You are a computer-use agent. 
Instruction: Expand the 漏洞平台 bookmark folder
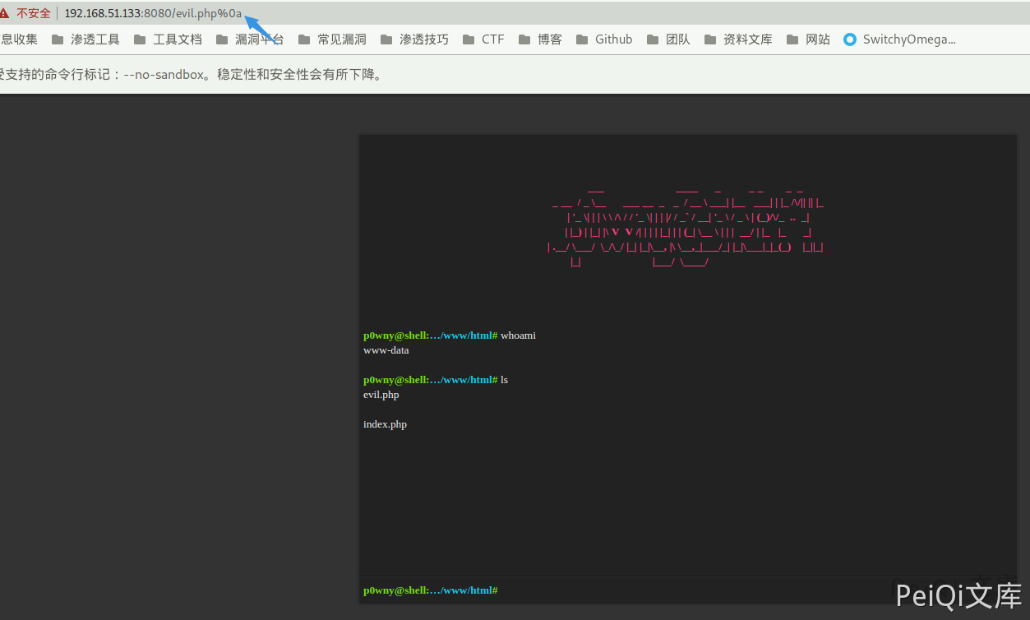point(250,39)
